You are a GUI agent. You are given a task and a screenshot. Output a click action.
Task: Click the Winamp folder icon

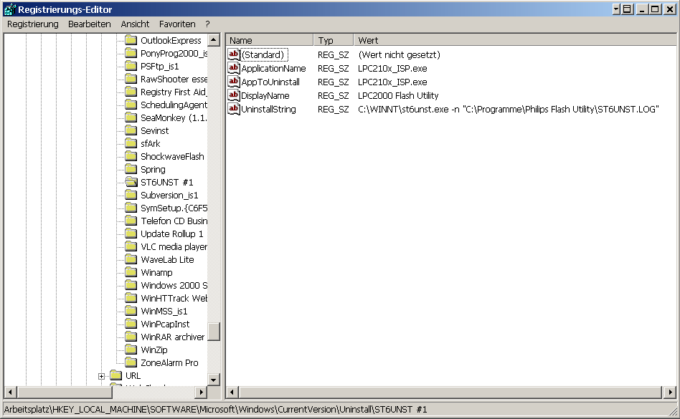click(x=131, y=272)
